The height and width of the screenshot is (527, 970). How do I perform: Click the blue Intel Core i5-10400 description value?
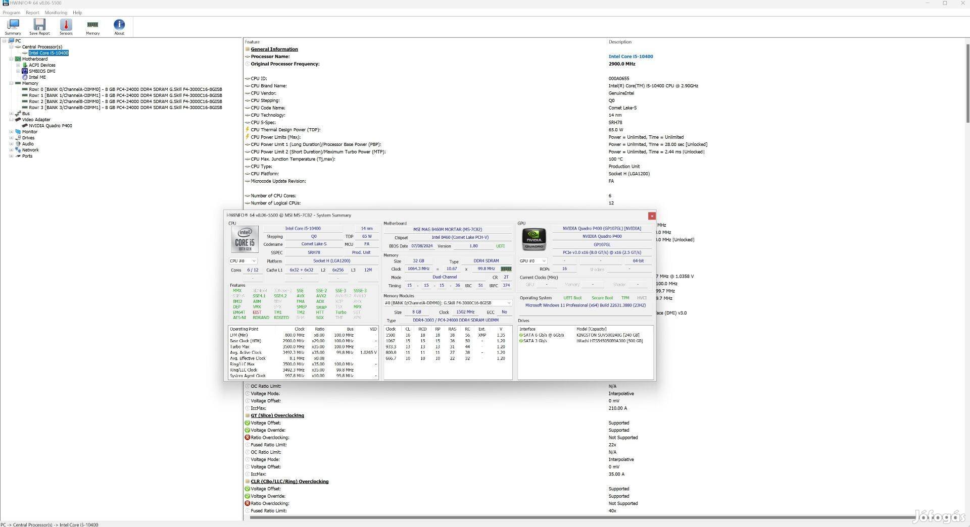point(630,57)
